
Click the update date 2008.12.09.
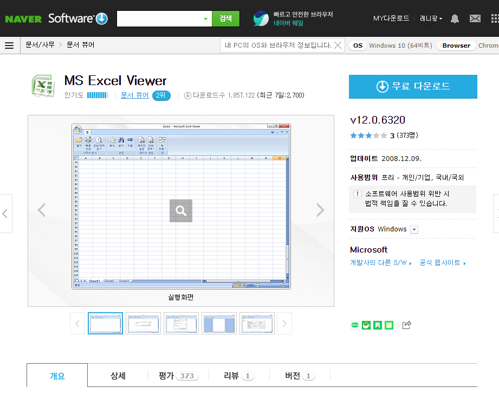401,159
